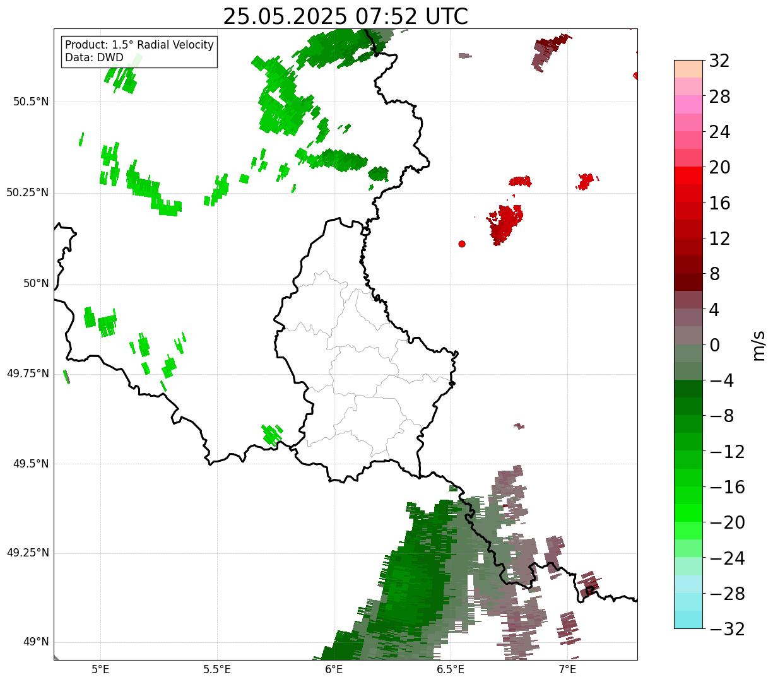This screenshot has height=682, width=773.
Task: Click the 50°N latitude label
Action: coord(36,283)
